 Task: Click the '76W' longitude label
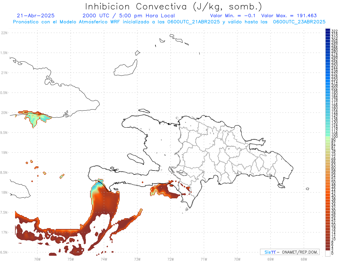click(37, 259)
